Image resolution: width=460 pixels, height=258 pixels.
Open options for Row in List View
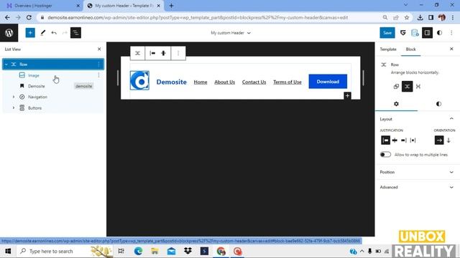(x=98, y=64)
